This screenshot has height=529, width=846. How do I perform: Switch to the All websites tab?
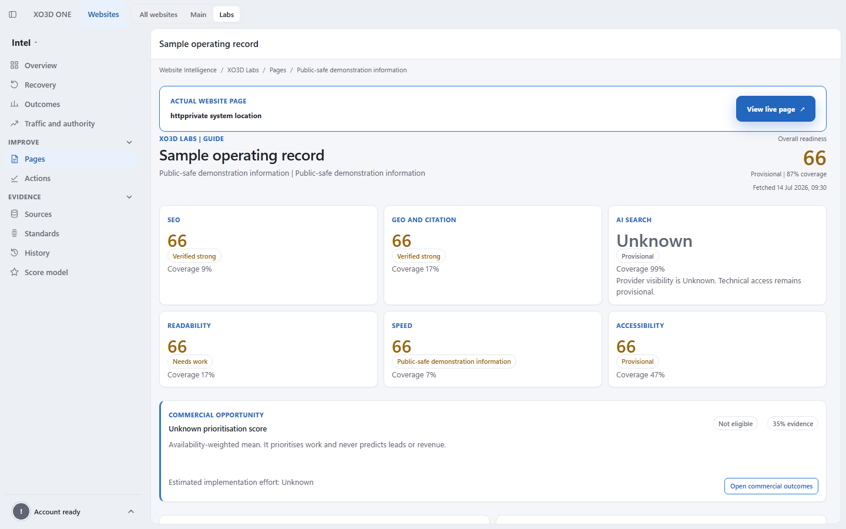(x=159, y=15)
